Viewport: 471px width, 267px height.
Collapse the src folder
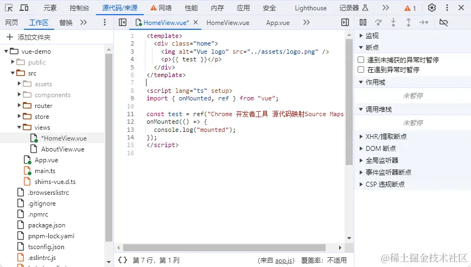(12, 73)
